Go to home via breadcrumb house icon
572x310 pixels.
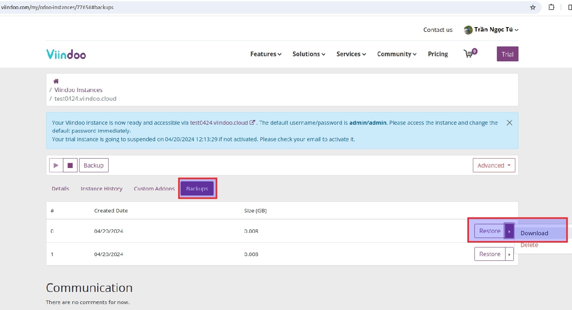pos(56,81)
